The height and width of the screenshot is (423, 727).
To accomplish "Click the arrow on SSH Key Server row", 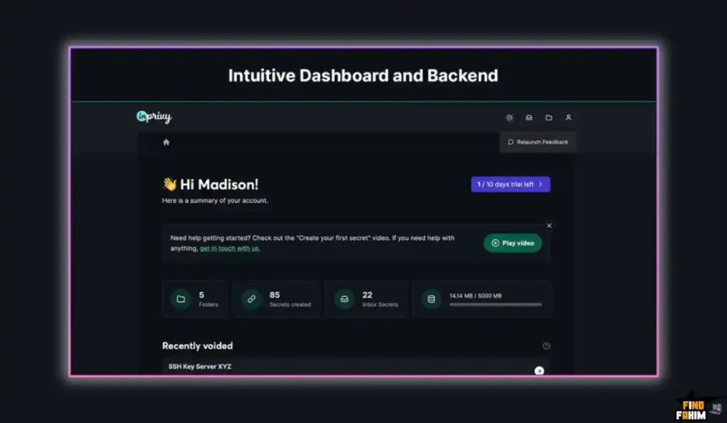I will point(539,370).
